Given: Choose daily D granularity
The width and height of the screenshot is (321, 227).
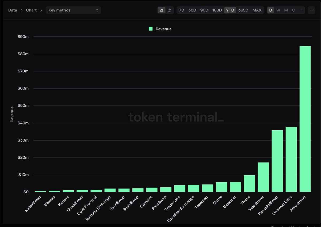Looking at the screenshot, I should 271,10.
